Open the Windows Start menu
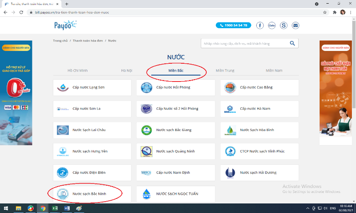Screen dimensions: 356x213 click(x=6, y=208)
